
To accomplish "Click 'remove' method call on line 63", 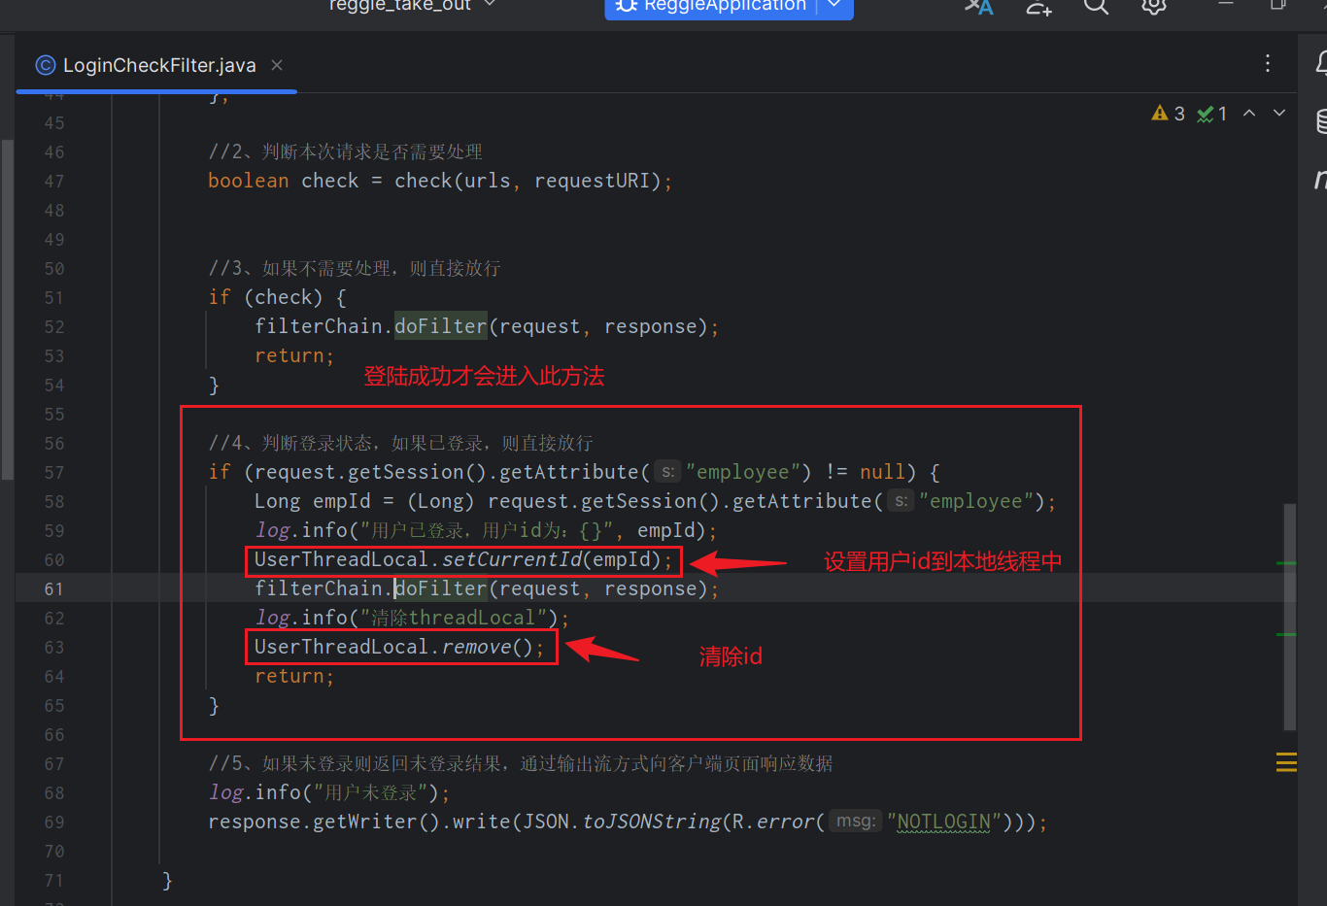I will pos(477,647).
